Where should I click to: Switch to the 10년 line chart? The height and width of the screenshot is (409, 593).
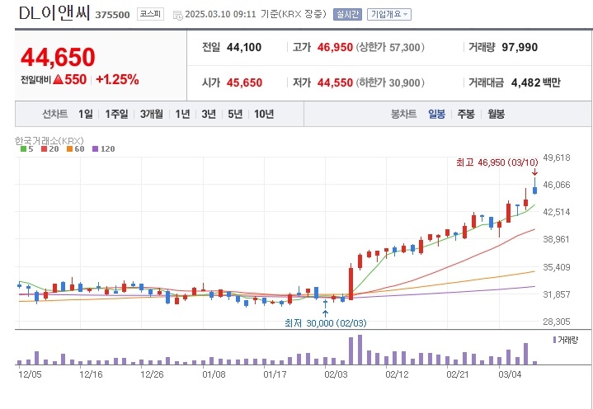(264, 114)
